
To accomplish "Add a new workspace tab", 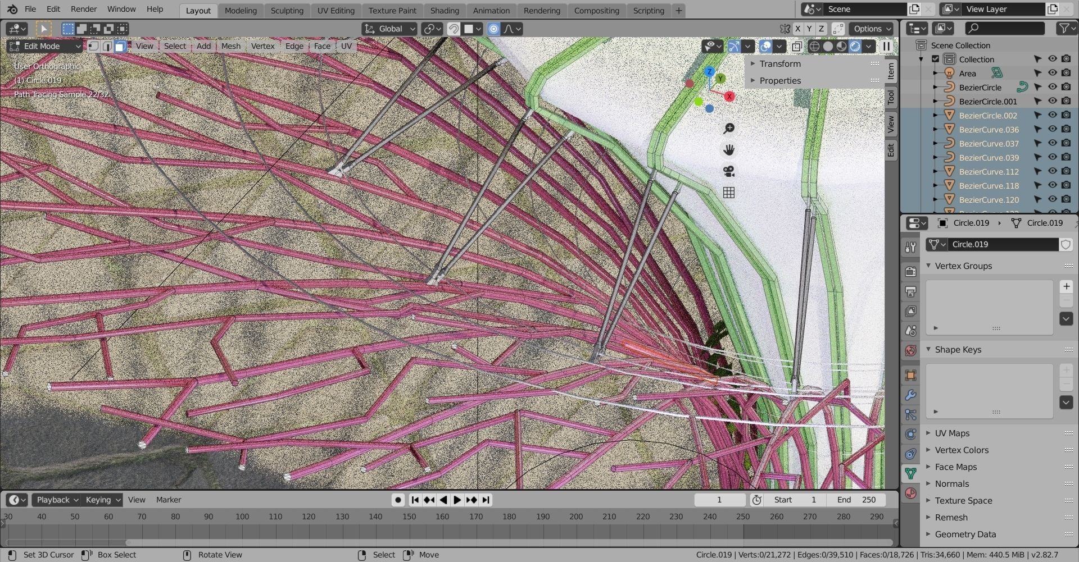I will [x=679, y=10].
